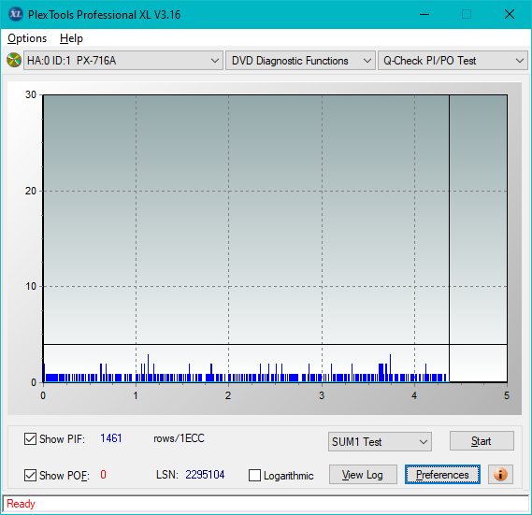Enable the Logarithmic checkbox
The image size is (532, 515).
[254, 476]
